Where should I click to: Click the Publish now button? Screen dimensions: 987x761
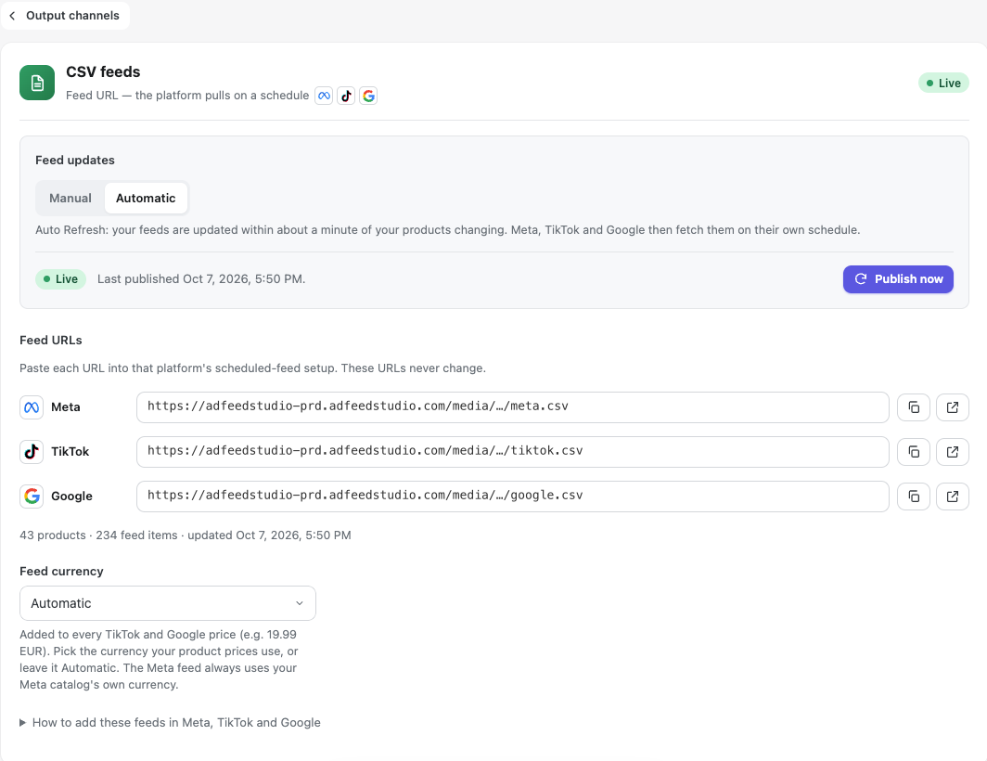[x=898, y=279]
